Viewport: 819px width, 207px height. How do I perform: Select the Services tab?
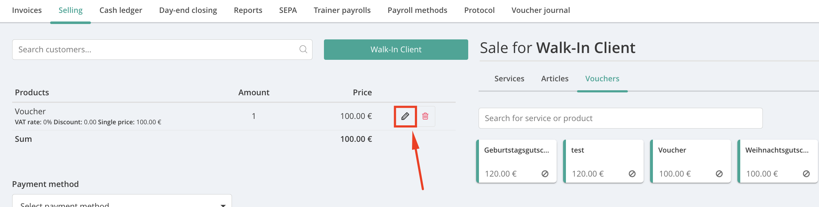509,79
